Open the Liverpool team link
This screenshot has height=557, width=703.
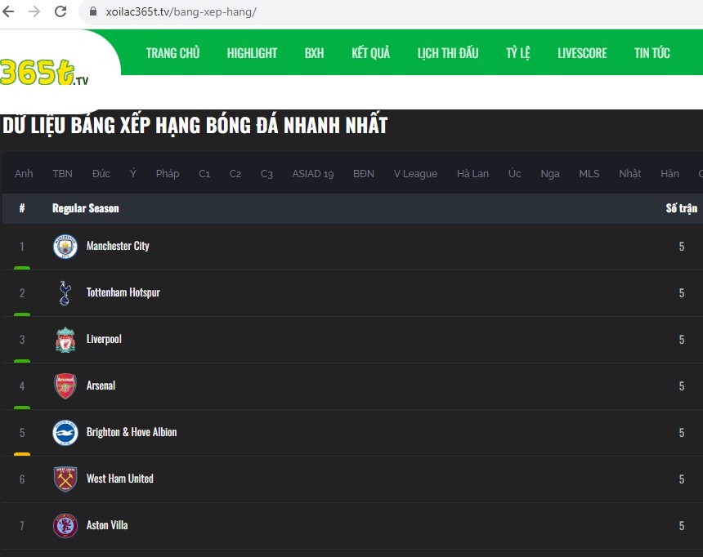click(x=104, y=339)
